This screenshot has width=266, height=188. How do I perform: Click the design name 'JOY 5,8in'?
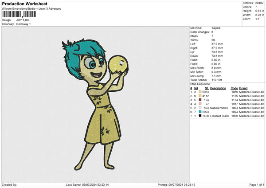pos(23,20)
